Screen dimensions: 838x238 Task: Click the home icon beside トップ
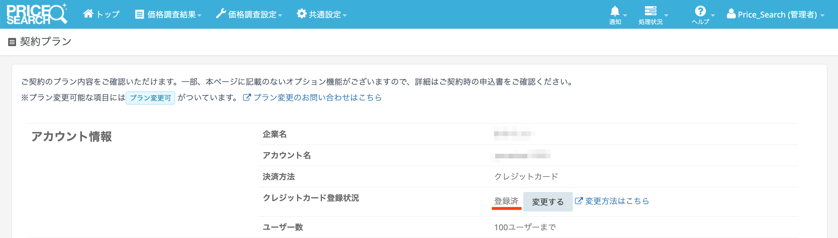(x=88, y=14)
